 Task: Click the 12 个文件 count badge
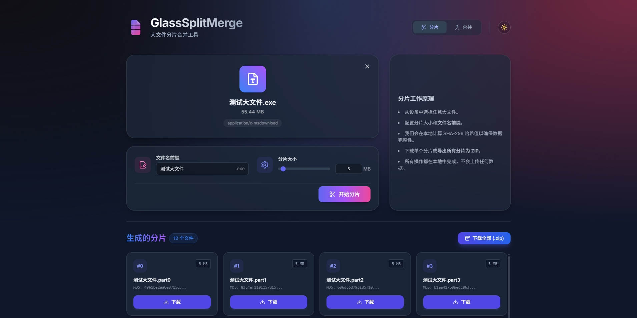(183, 238)
